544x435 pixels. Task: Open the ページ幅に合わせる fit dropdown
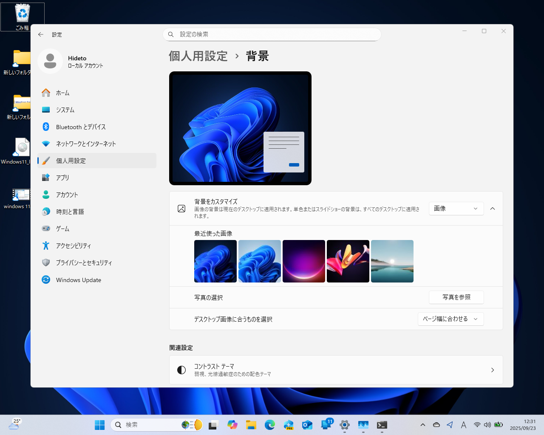(450, 319)
